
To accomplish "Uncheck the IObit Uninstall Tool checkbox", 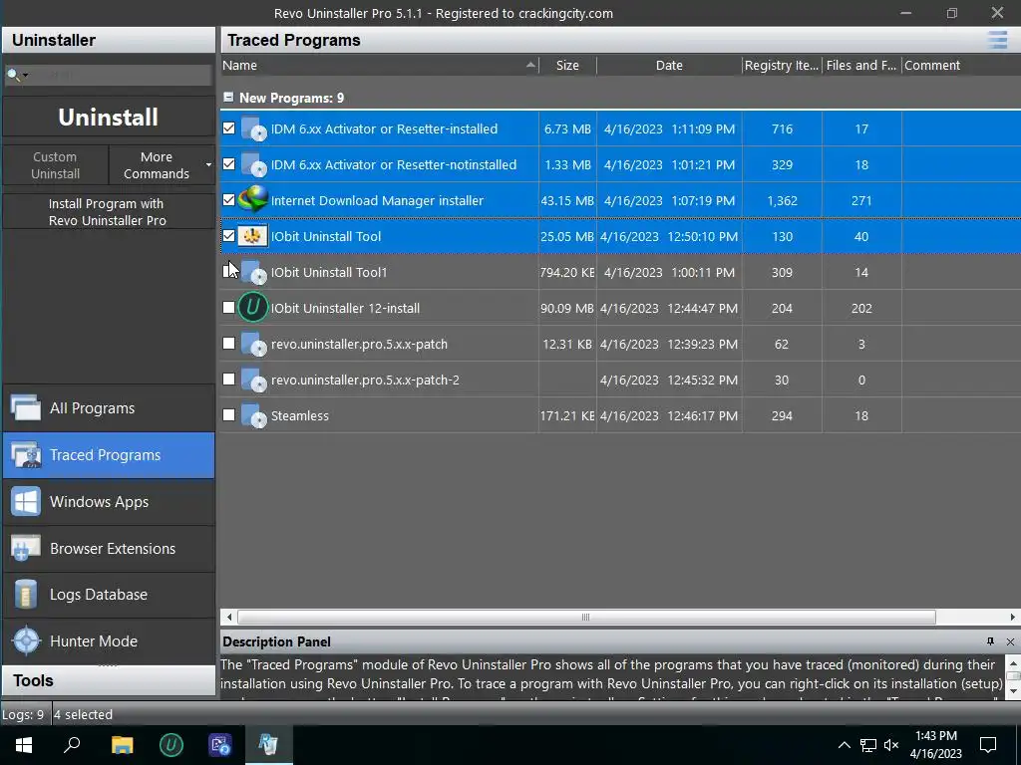I will (228, 235).
